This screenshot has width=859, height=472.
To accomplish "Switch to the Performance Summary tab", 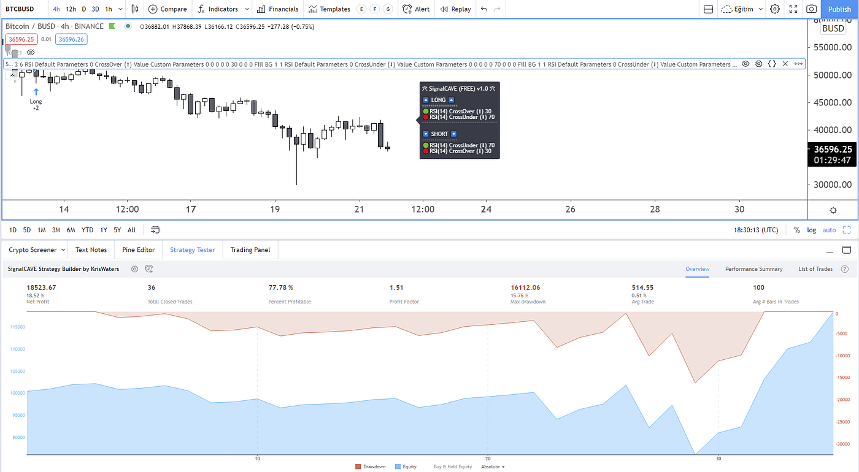I will [753, 268].
